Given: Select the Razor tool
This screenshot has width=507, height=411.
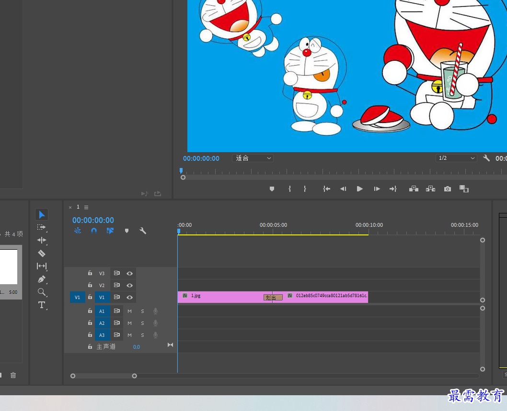Looking at the screenshot, I should click(42, 253).
